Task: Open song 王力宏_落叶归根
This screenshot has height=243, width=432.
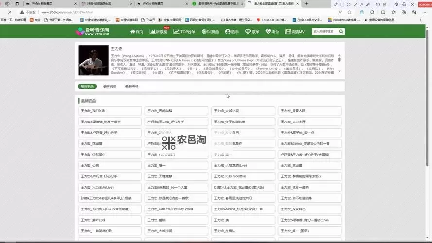Action: point(110,220)
